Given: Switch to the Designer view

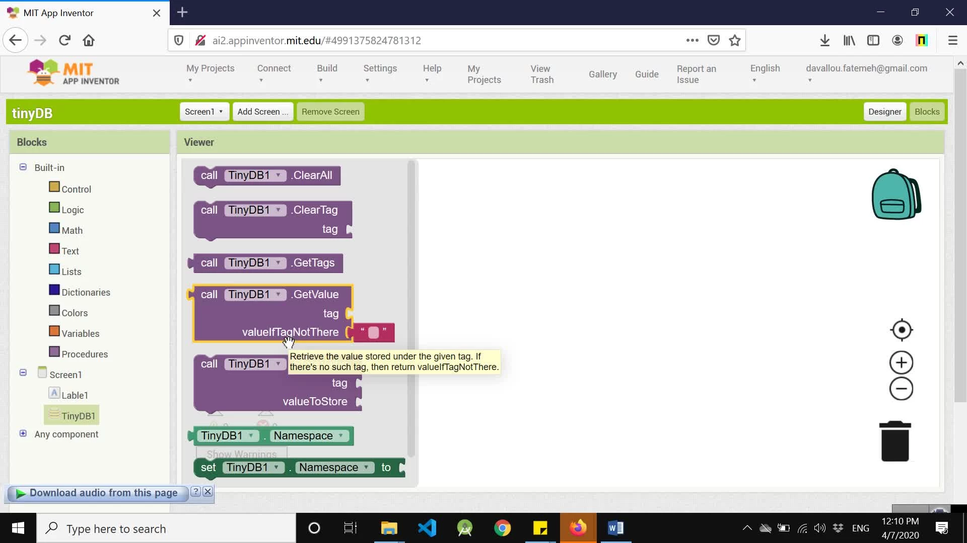Looking at the screenshot, I should [x=885, y=112].
